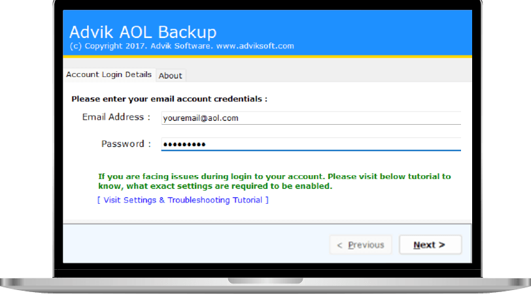Click the green login issues help text
The image size is (531, 294).
tap(274, 182)
